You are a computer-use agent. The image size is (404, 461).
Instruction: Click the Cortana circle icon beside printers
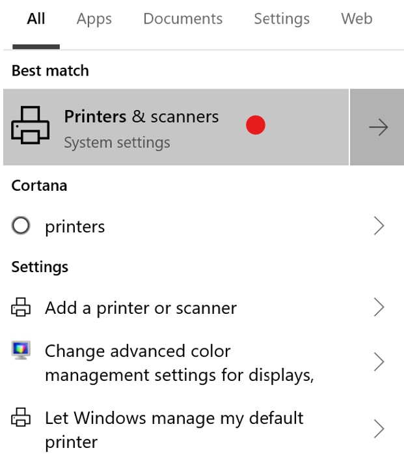click(21, 226)
